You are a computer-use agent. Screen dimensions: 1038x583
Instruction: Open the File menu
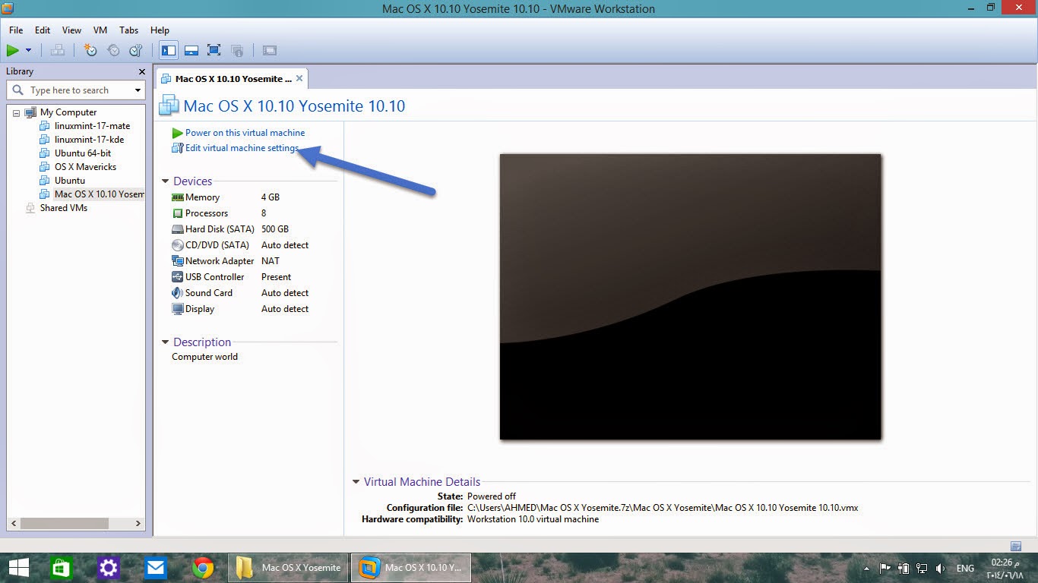pyautogui.click(x=16, y=30)
